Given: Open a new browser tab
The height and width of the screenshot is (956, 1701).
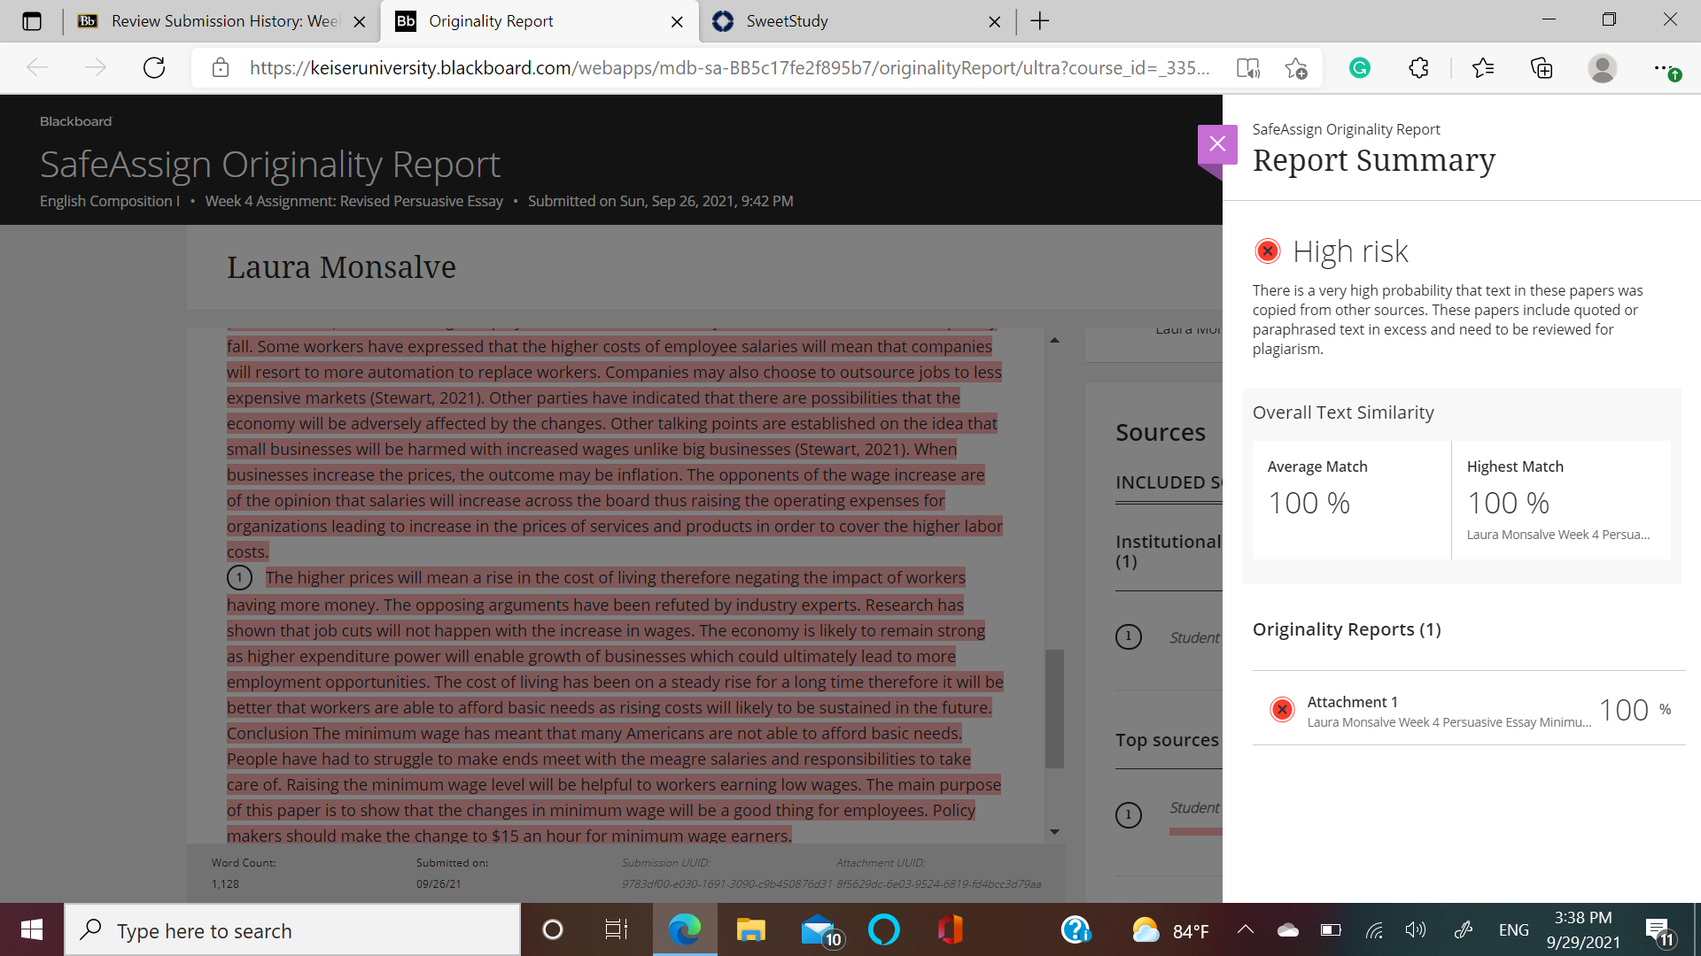Looking at the screenshot, I should tap(1040, 21).
